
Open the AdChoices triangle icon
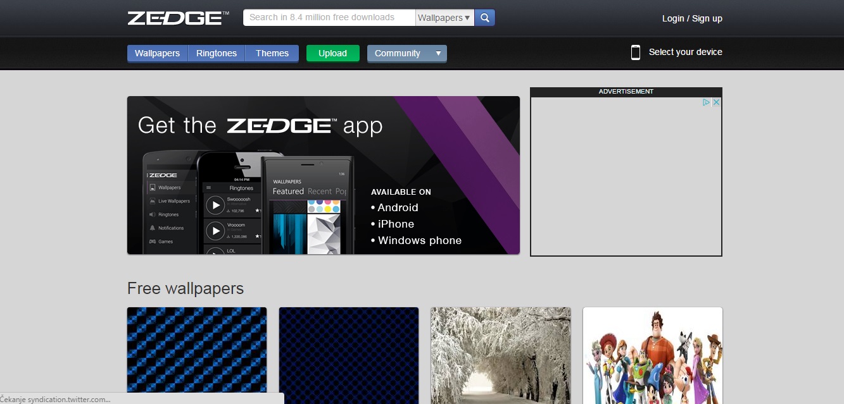tap(707, 102)
